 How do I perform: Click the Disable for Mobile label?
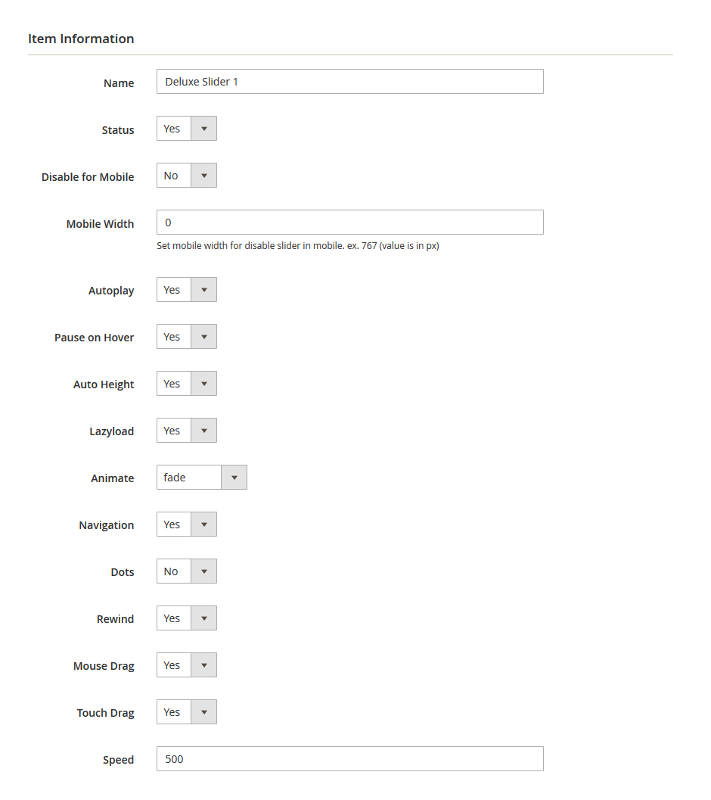88,177
